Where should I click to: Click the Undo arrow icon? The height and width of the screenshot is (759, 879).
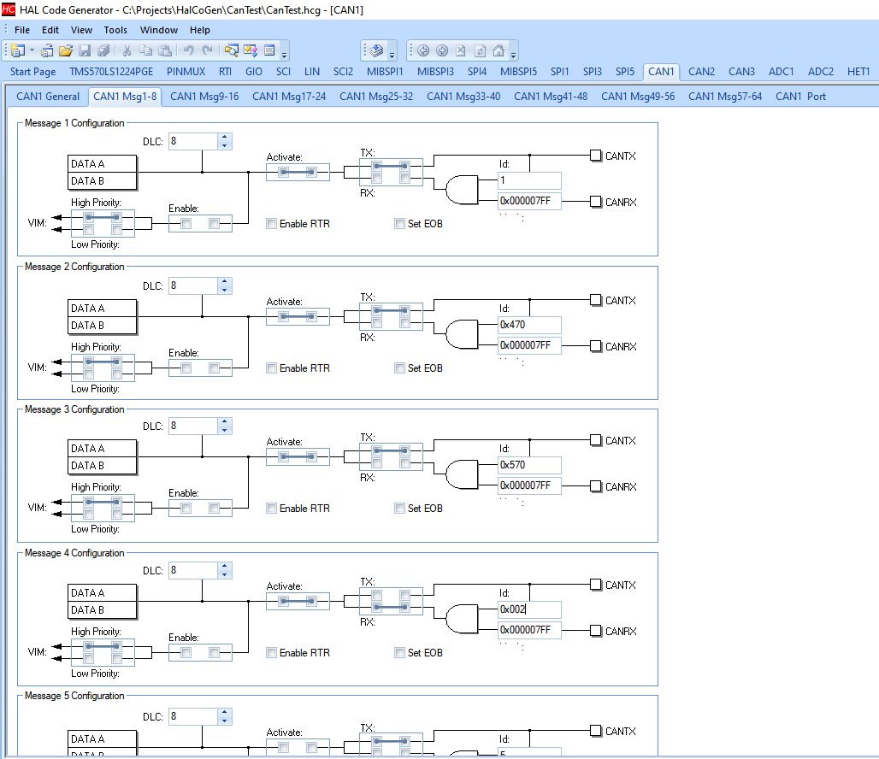[x=188, y=50]
